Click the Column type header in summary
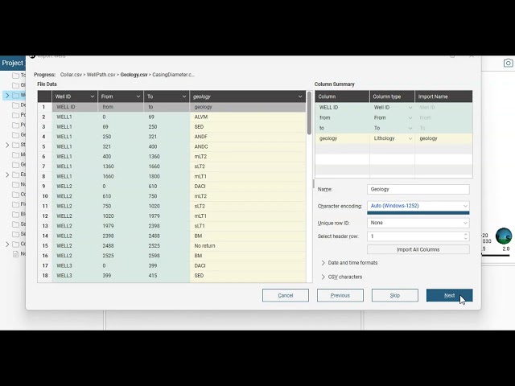The image size is (515, 386). (x=392, y=96)
